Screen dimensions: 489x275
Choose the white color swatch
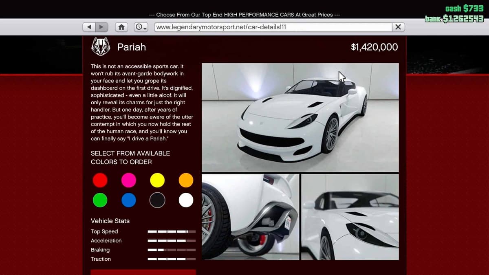click(186, 200)
